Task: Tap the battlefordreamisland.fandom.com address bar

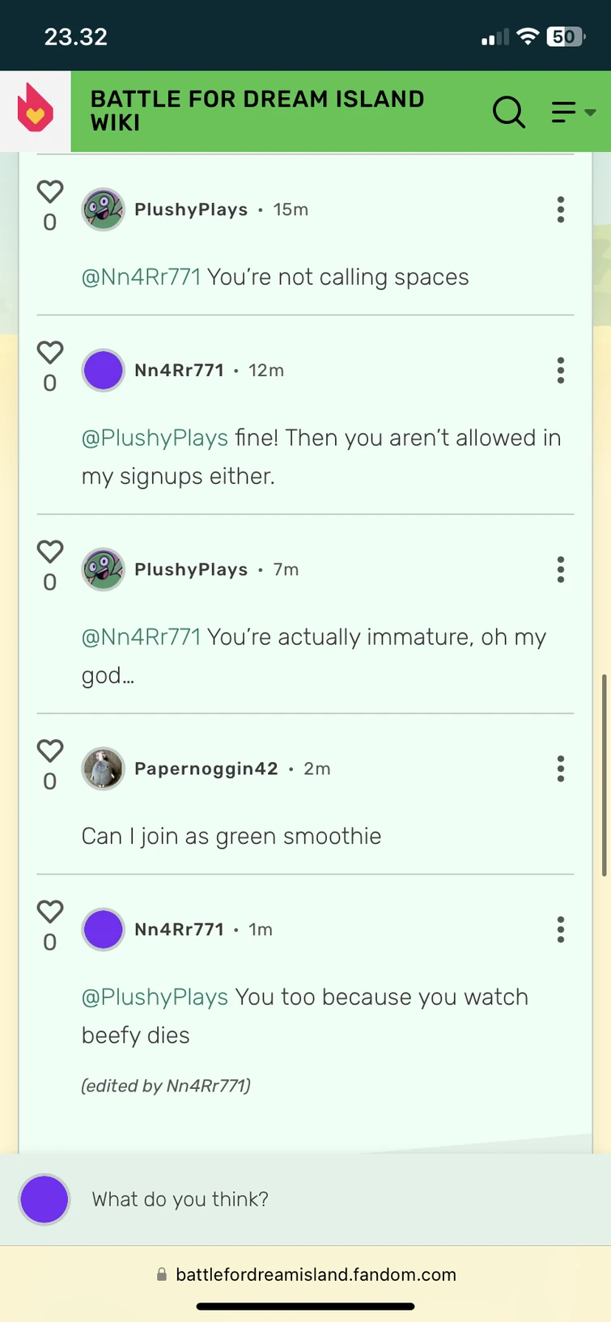Action: click(x=316, y=1275)
